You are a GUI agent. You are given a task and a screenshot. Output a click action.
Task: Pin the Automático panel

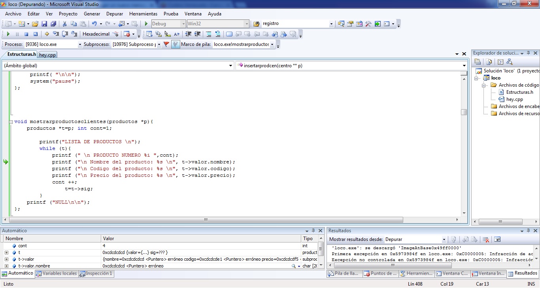coord(313,231)
